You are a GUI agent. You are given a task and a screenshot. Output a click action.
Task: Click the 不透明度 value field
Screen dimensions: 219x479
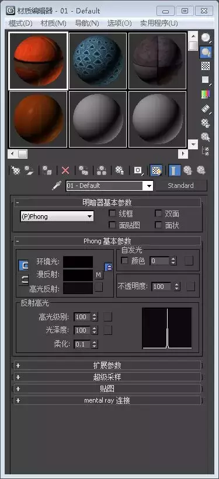click(162, 286)
